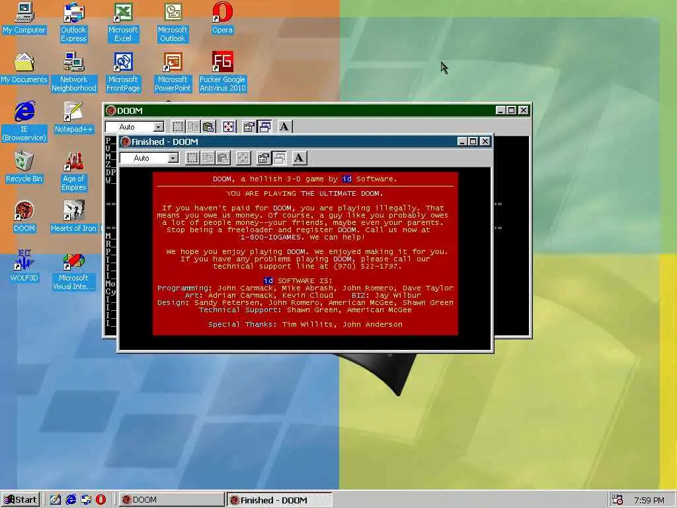
Task: Expand Auto font dropdown in back DOOM window
Action: [159, 127]
